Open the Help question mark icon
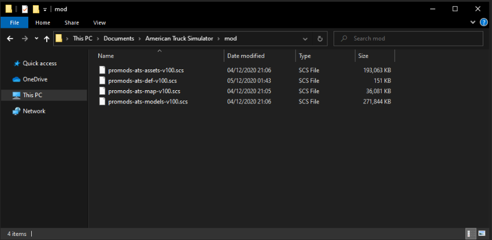 [484, 23]
